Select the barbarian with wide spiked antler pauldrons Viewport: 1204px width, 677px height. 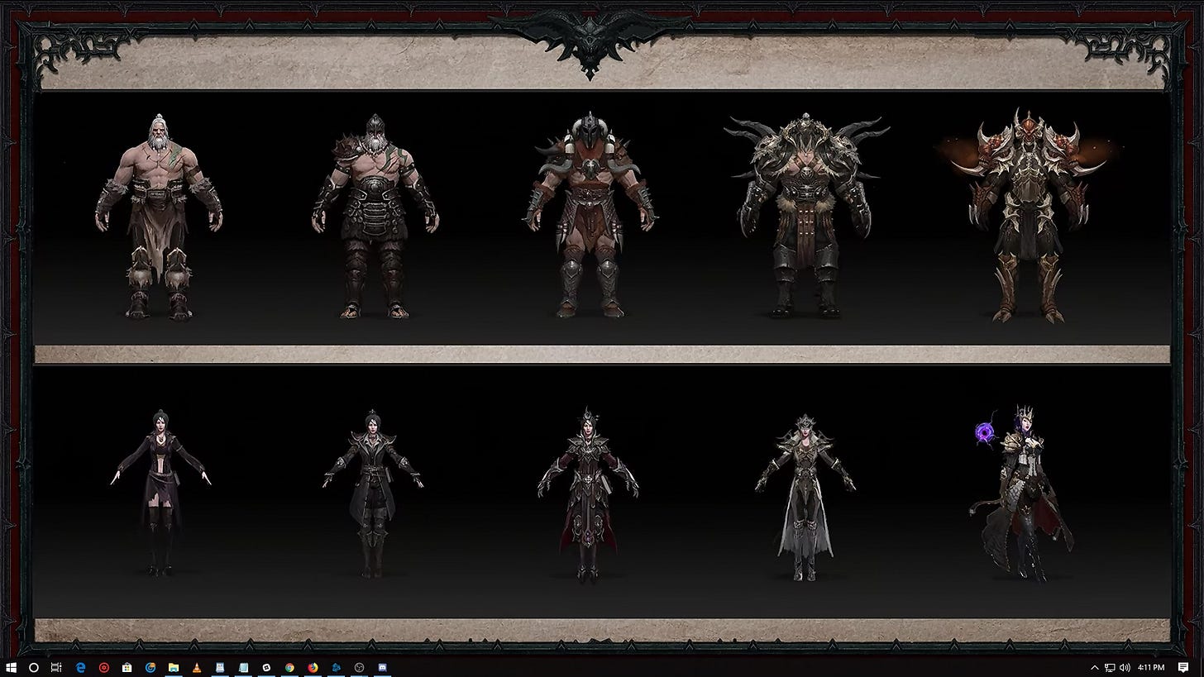(x=808, y=217)
